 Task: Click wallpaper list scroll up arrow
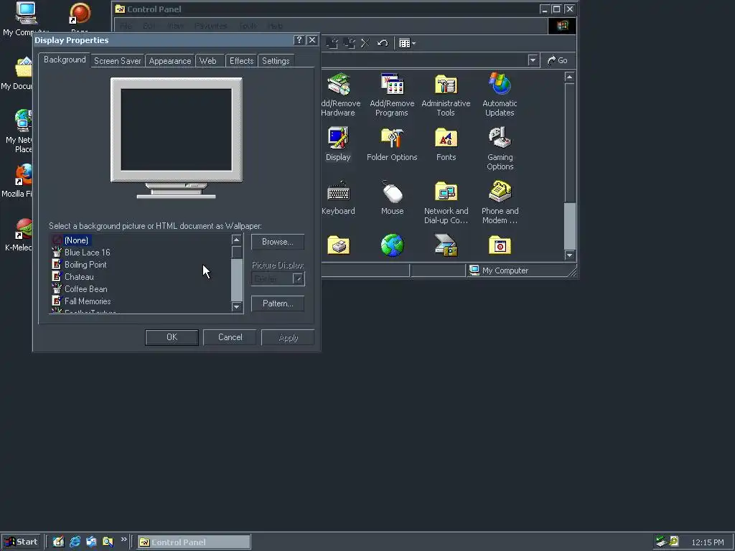pos(236,240)
